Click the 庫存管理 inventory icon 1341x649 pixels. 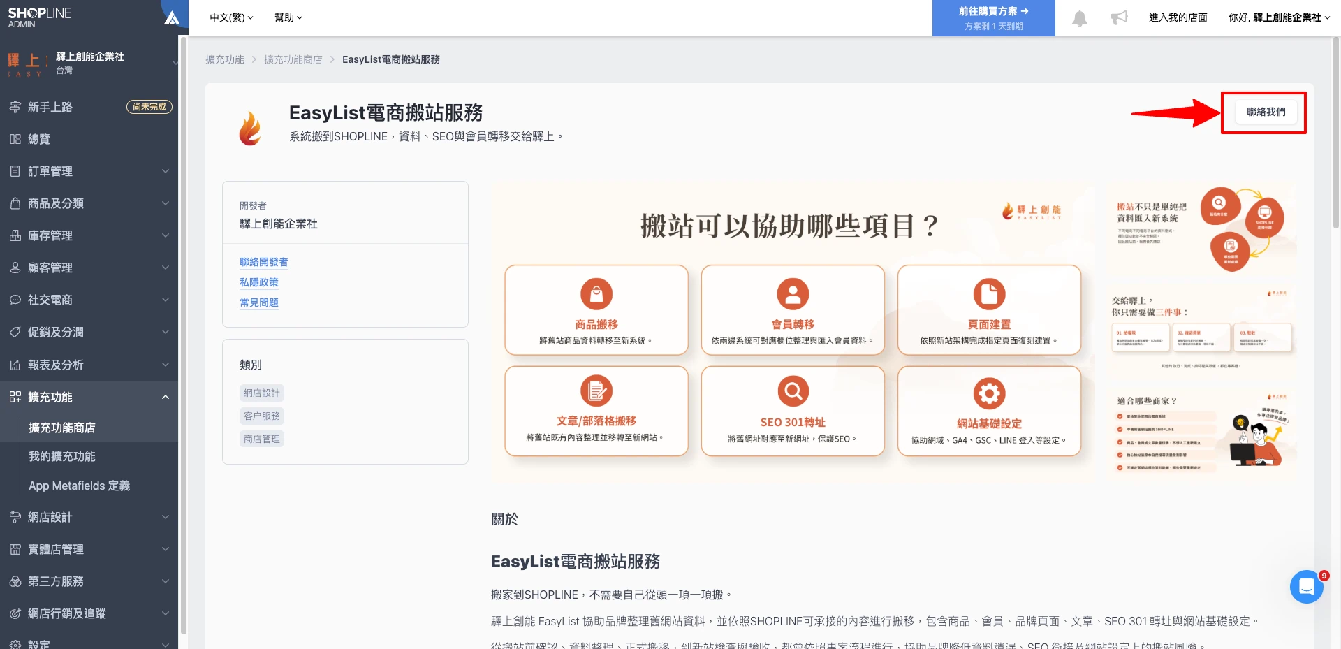(15, 235)
